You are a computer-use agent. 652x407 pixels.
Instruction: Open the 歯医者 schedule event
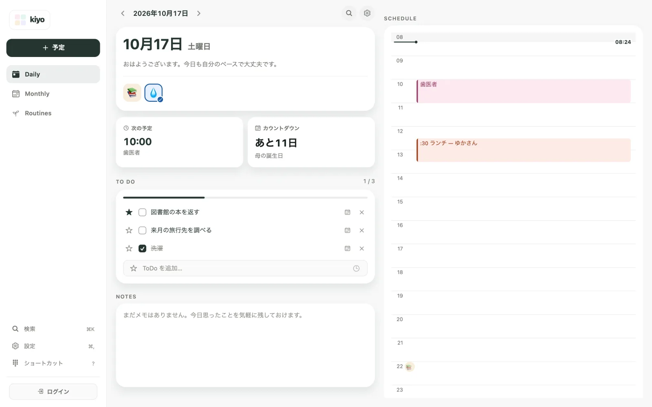point(524,91)
